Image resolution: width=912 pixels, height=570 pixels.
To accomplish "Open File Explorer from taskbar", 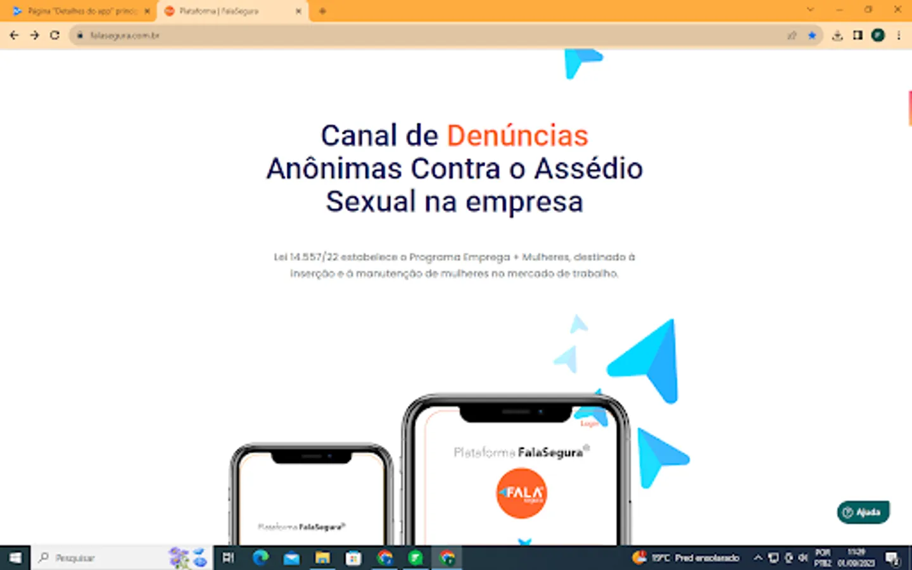I will pyautogui.click(x=322, y=558).
